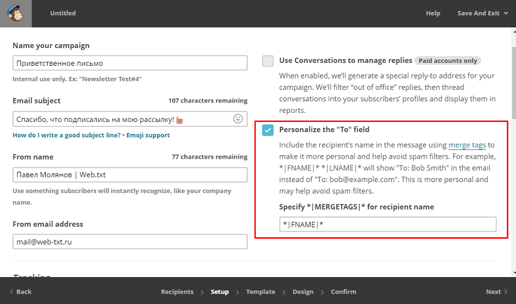Go to the Confirm step

pyautogui.click(x=343, y=291)
